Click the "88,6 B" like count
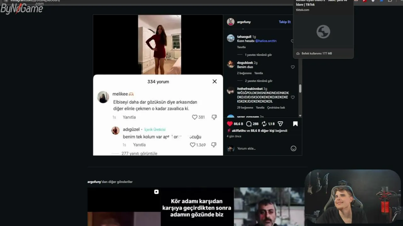The height and width of the screenshot is (226, 403). coord(238,124)
